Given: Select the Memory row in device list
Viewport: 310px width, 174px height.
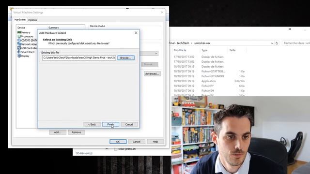Looking at the screenshot, I should [26, 32].
